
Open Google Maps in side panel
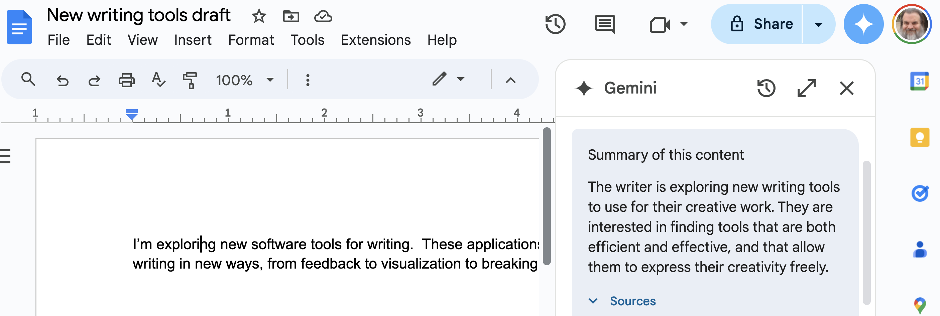click(x=920, y=305)
